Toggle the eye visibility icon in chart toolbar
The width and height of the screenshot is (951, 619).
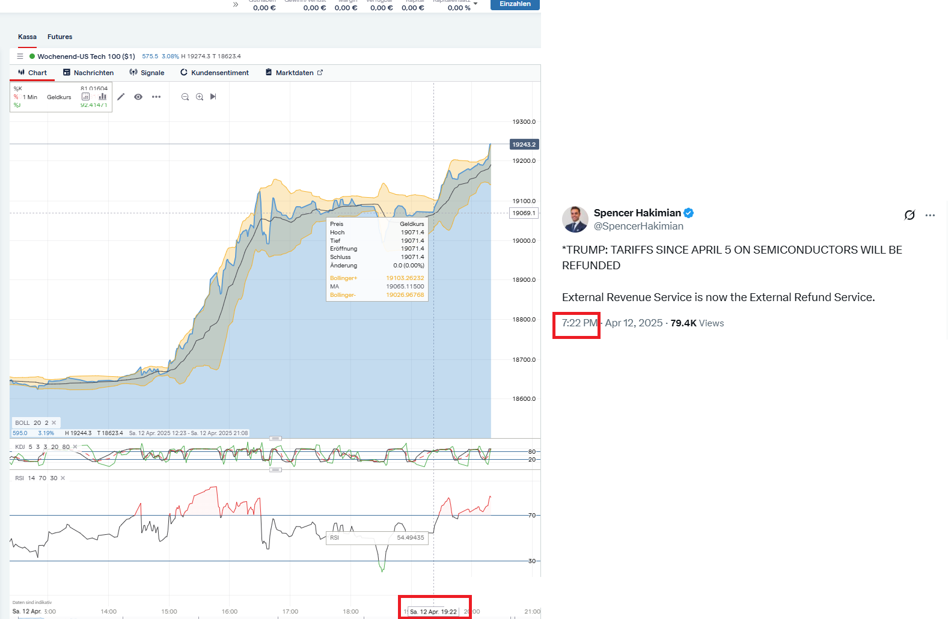tap(138, 97)
